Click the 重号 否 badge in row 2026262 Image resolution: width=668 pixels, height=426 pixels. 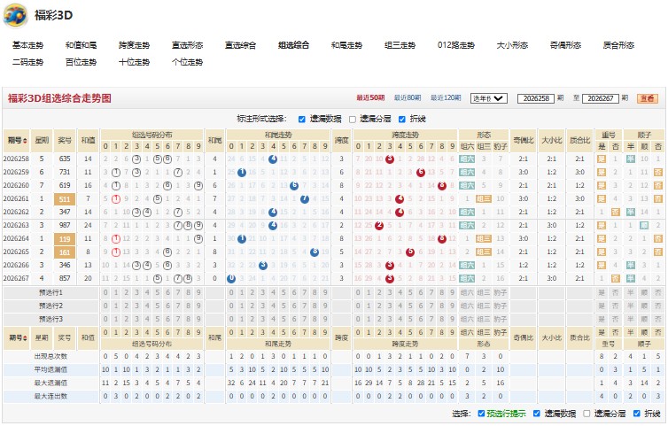pos(616,213)
